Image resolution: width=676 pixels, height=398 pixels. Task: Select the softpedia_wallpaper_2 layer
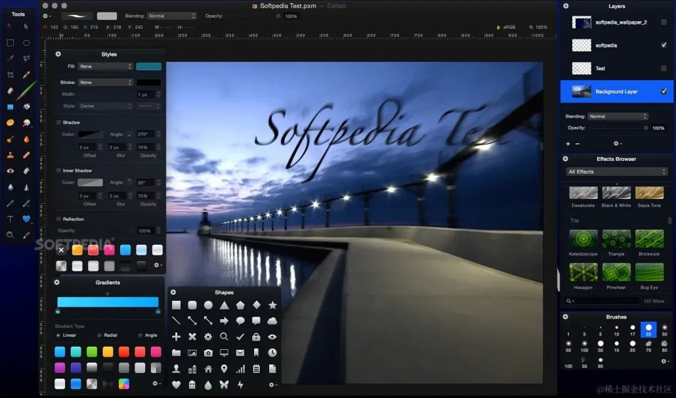(x=617, y=23)
